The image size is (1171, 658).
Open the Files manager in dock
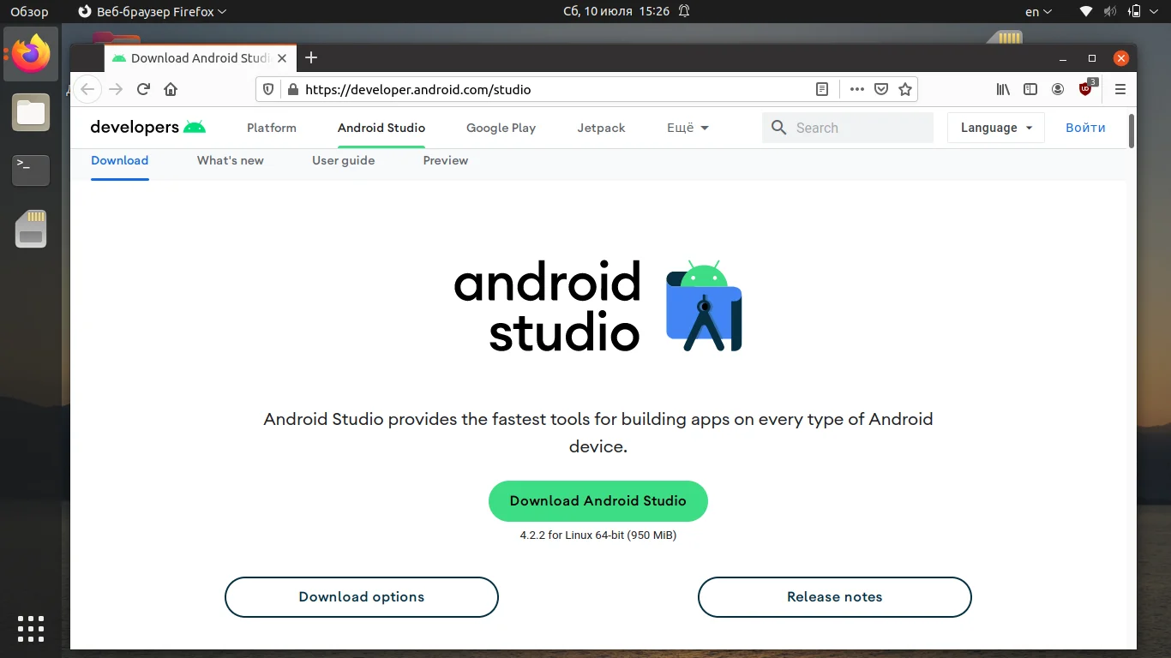[31, 112]
